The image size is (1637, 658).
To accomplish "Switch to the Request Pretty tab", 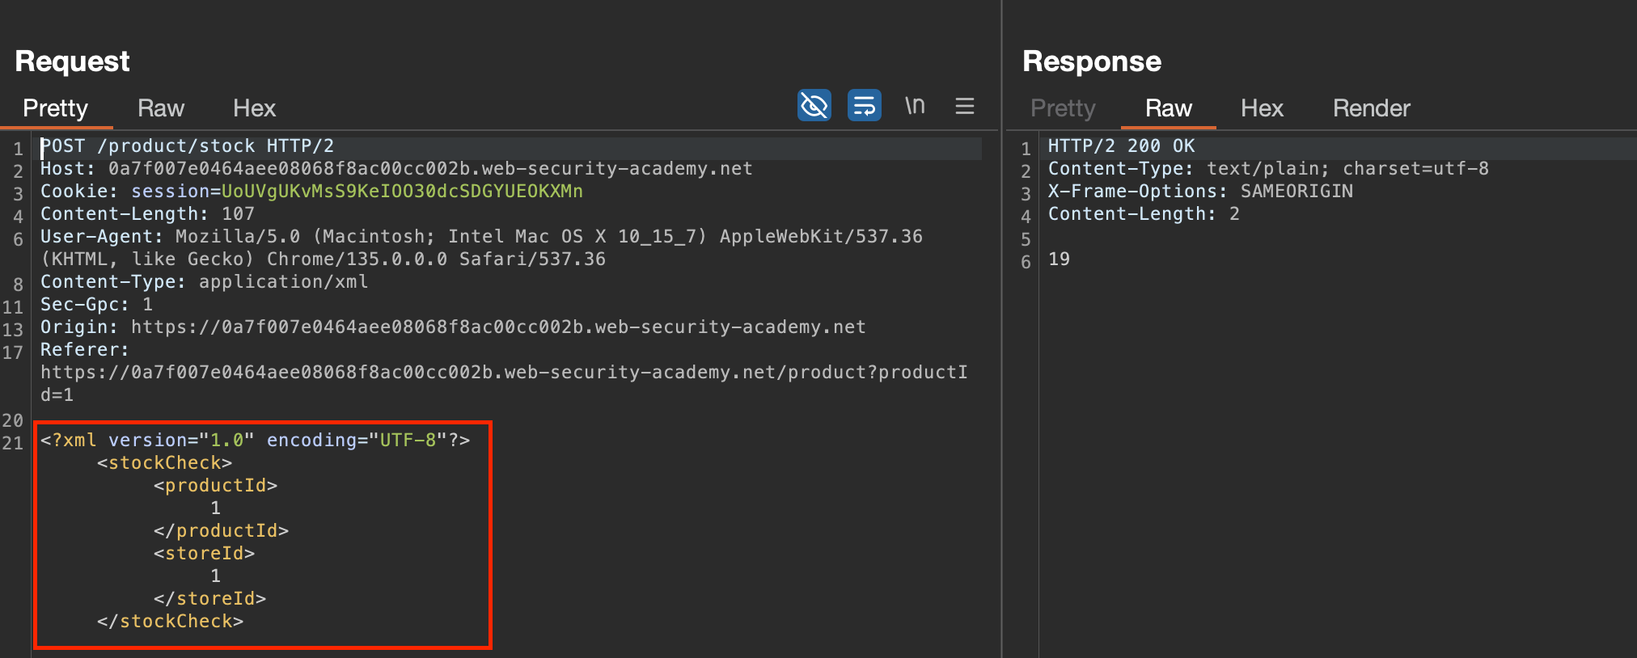I will click(x=55, y=108).
